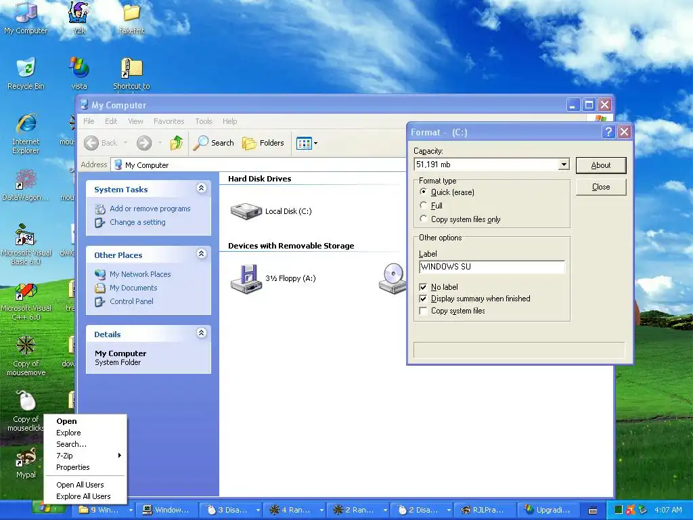
Task: Click the Close button in Format dialog
Action: click(x=601, y=187)
